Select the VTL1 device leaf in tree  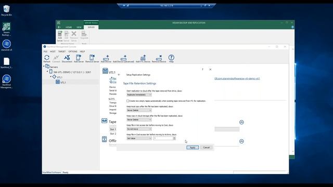[x=61, y=82]
